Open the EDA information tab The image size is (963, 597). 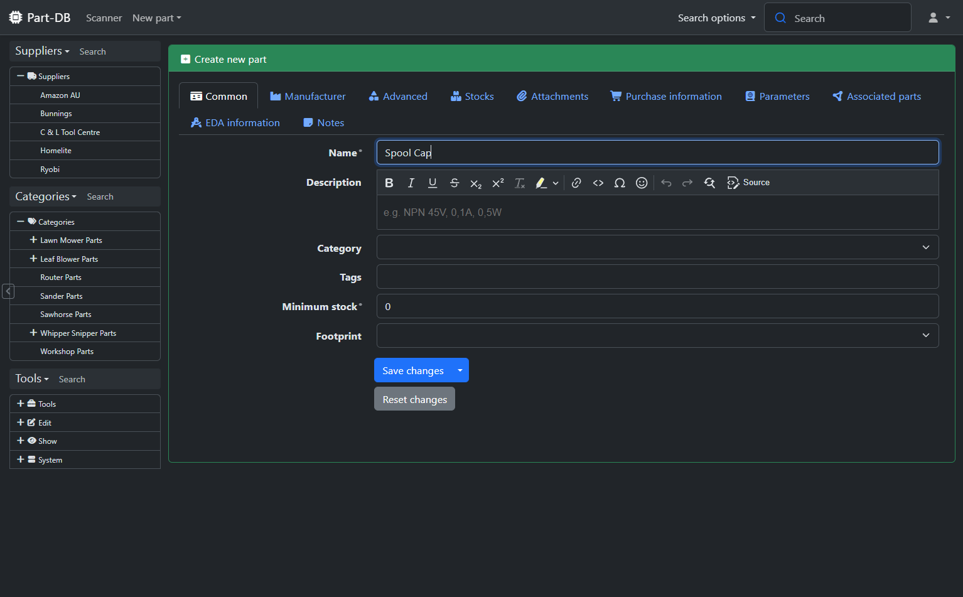pyautogui.click(x=235, y=122)
